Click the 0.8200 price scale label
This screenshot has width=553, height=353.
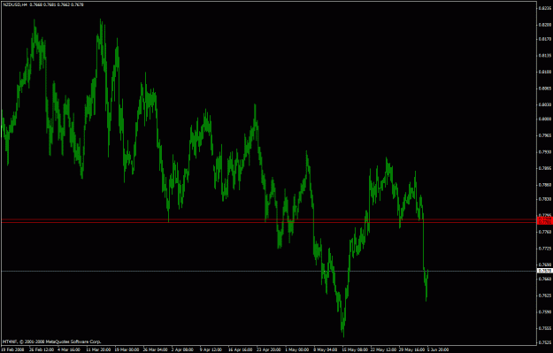point(545,25)
